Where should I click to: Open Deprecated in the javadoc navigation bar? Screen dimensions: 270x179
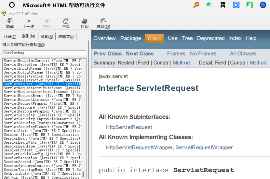point(211,38)
